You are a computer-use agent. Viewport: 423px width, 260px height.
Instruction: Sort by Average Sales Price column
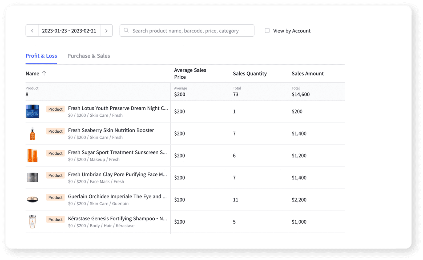pos(190,74)
